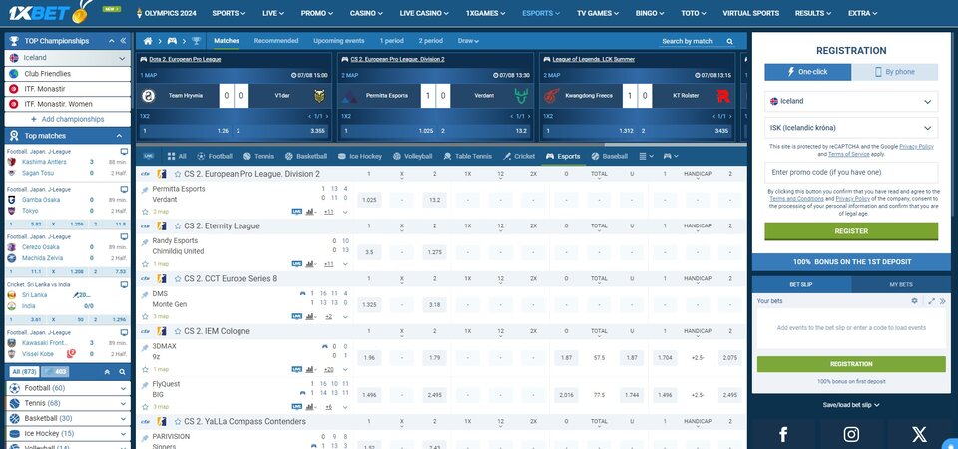
Task: Collapse the TOP Championships section
Action: [111, 41]
